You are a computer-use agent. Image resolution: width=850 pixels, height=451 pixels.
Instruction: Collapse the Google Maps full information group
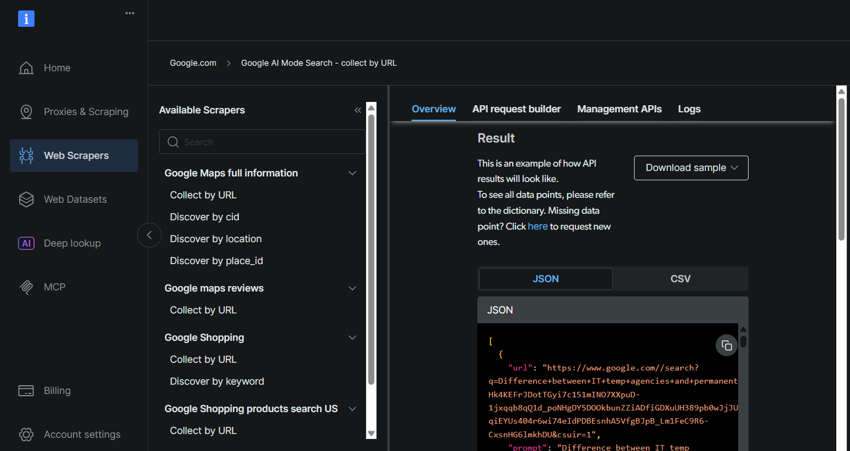(352, 173)
